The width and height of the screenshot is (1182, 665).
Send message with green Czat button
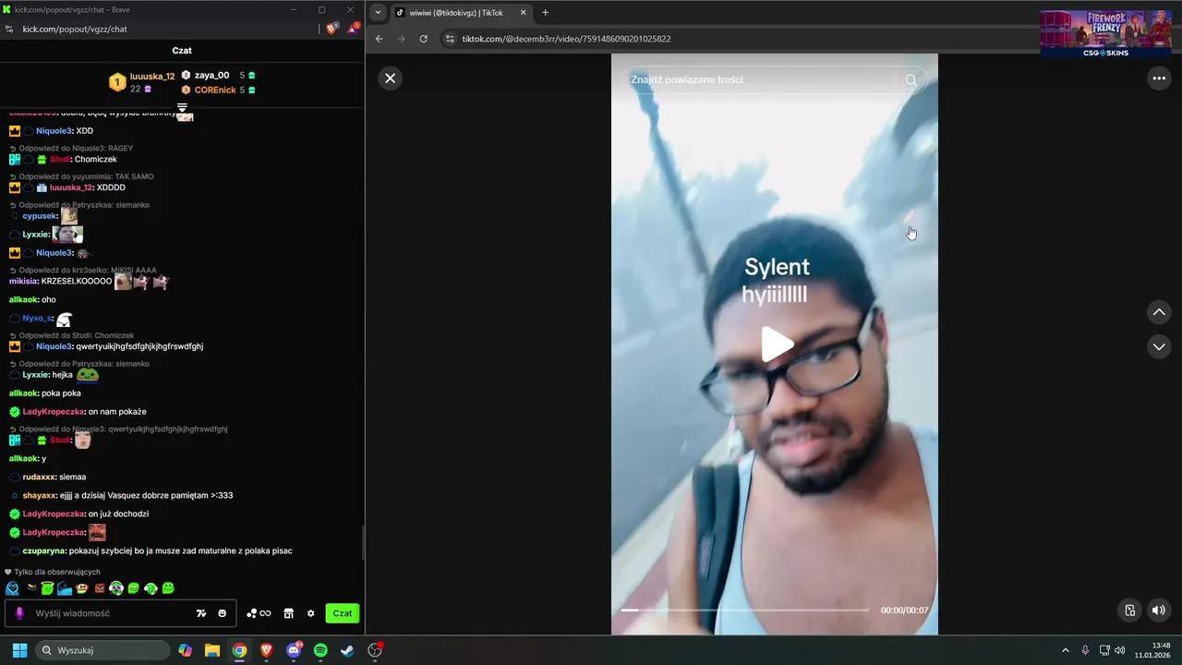343,613
